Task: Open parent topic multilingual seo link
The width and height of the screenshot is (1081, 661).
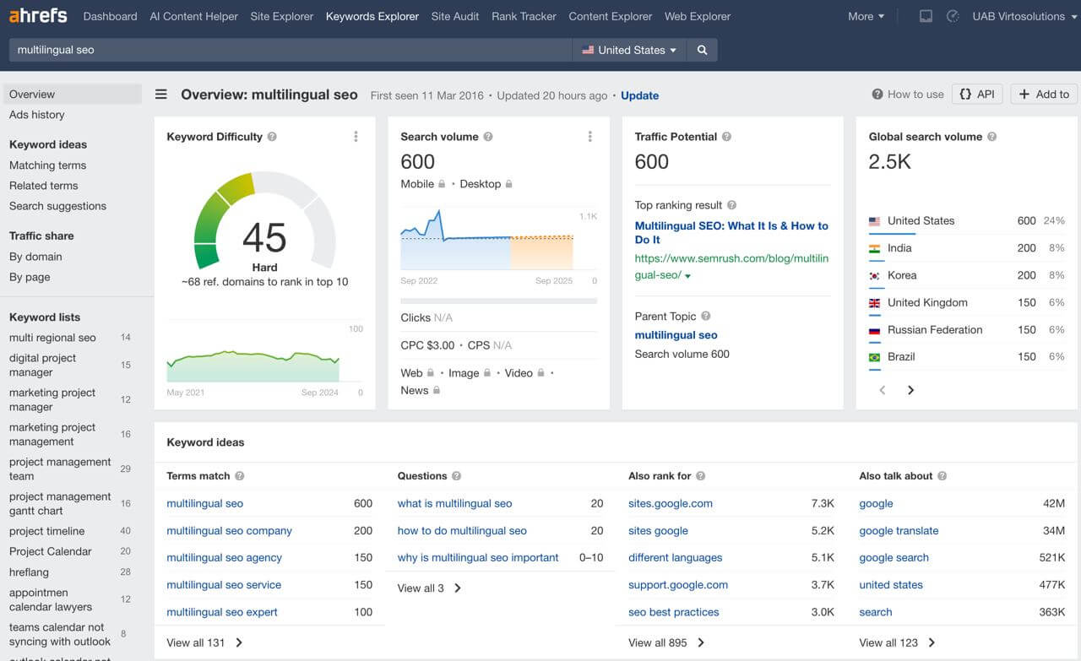Action: [676, 335]
